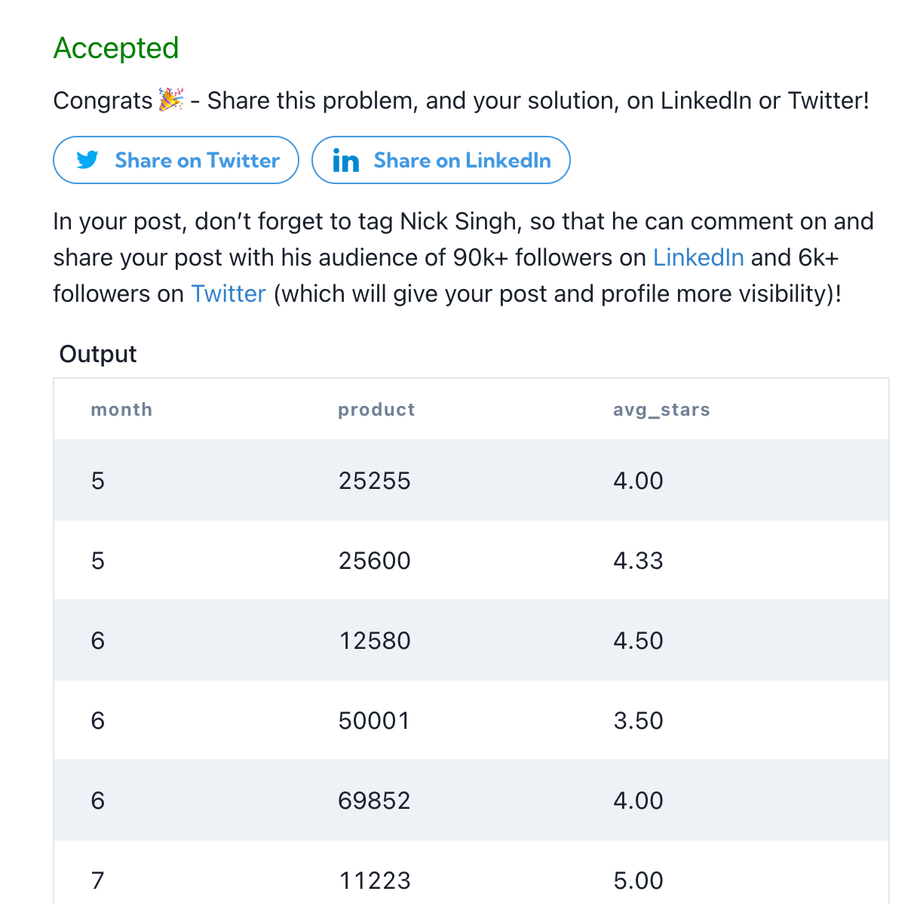Screen dimensions: 917x919
Task: Click the 'avg_stars' column header
Action: (661, 410)
